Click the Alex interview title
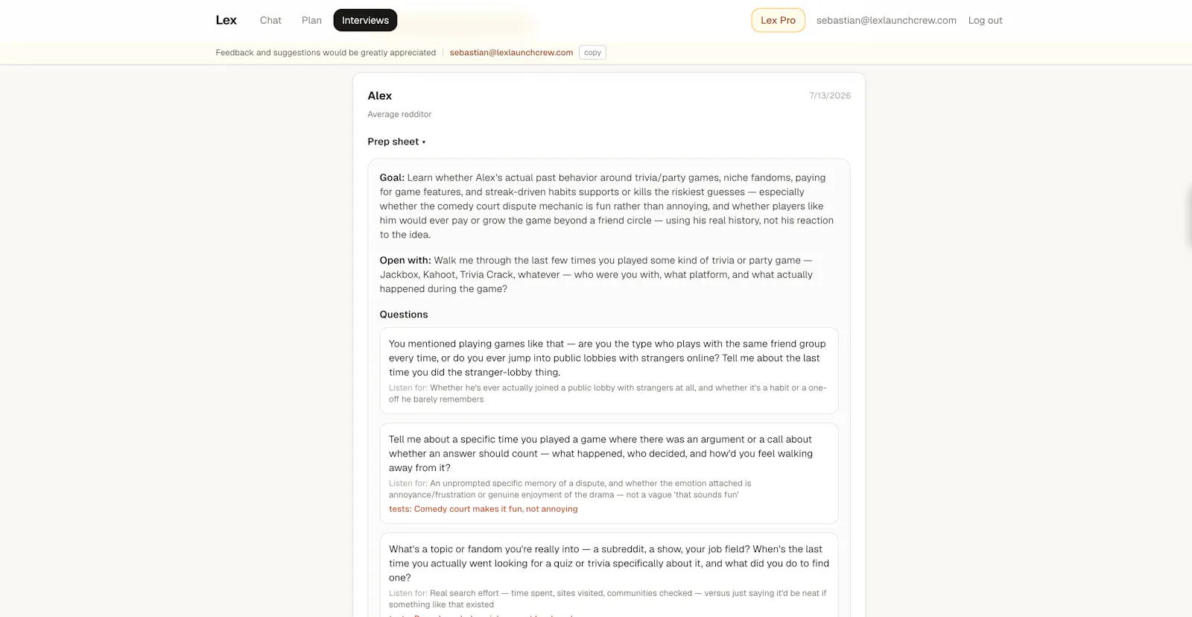Image resolution: width=1192 pixels, height=617 pixels. (x=379, y=95)
